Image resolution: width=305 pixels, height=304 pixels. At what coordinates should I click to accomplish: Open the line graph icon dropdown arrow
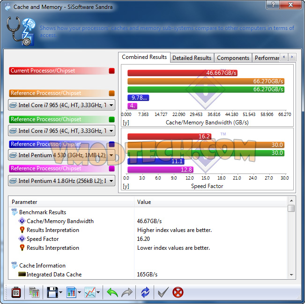click(98, 292)
